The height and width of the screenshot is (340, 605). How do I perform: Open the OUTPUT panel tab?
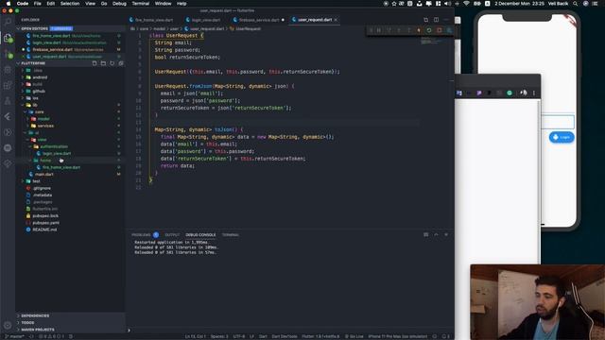pos(172,235)
